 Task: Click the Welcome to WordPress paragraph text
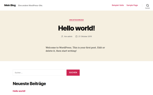pos(75,49)
